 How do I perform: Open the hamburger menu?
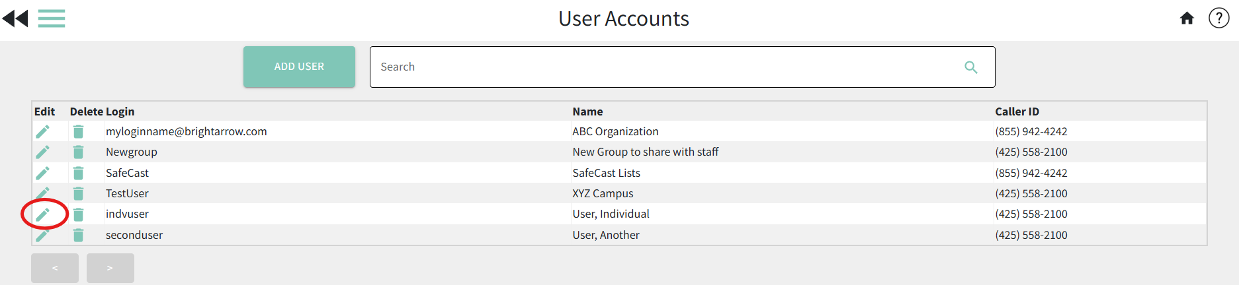coord(52,18)
